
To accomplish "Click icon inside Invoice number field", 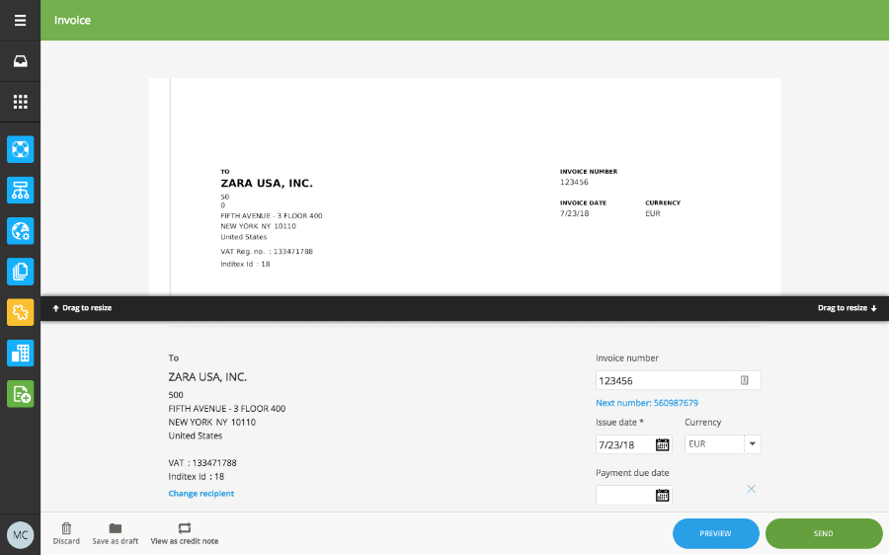I will click(x=745, y=380).
